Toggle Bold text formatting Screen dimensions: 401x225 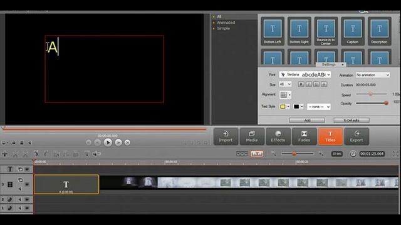pyautogui.click(x=301, y=84)
